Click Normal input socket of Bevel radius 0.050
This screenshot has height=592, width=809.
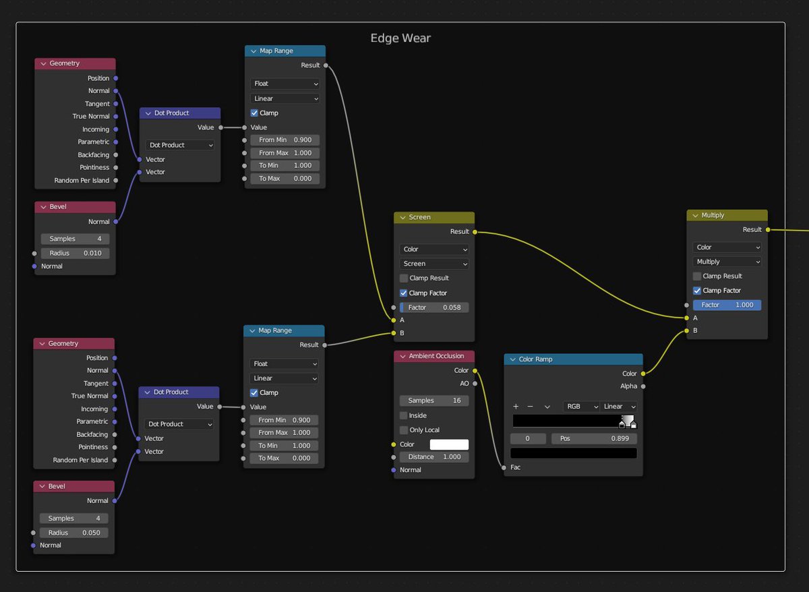pyautogui.click(x=33, y=545)
